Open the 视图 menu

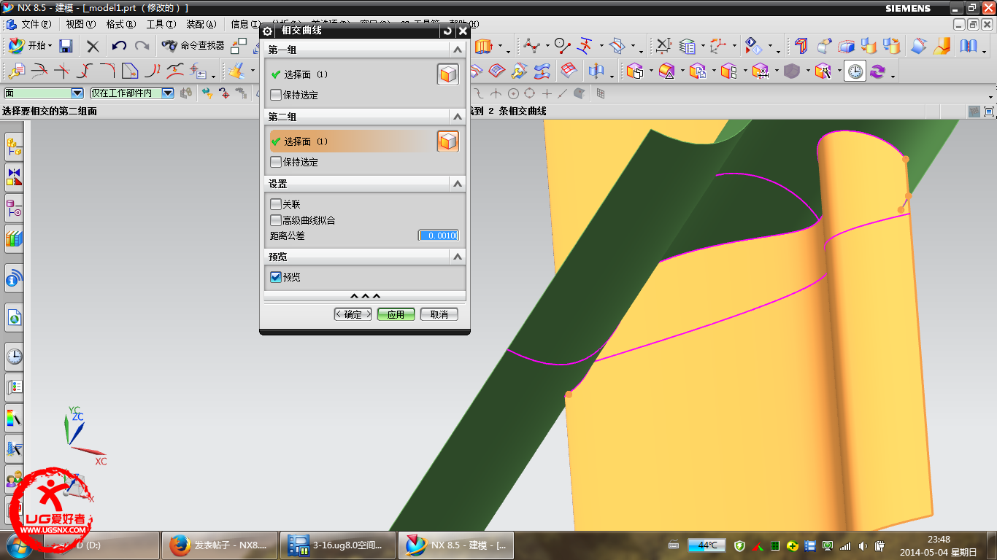pos(80,24)
